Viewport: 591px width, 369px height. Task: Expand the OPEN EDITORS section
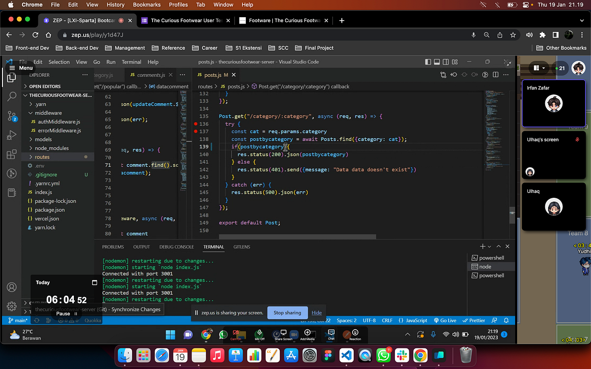click(x=44, y=86)
